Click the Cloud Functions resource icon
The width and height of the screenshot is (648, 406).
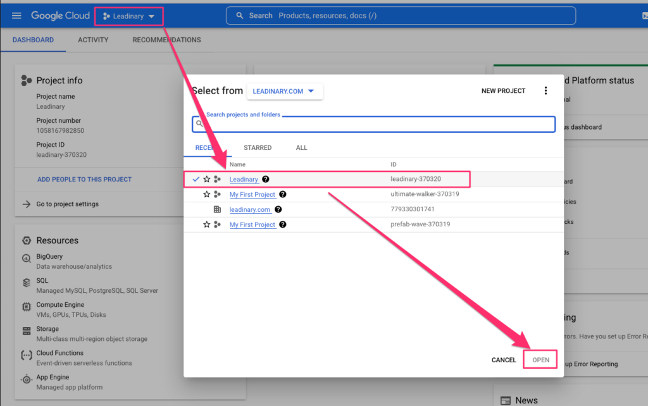(x=27, y=355)
